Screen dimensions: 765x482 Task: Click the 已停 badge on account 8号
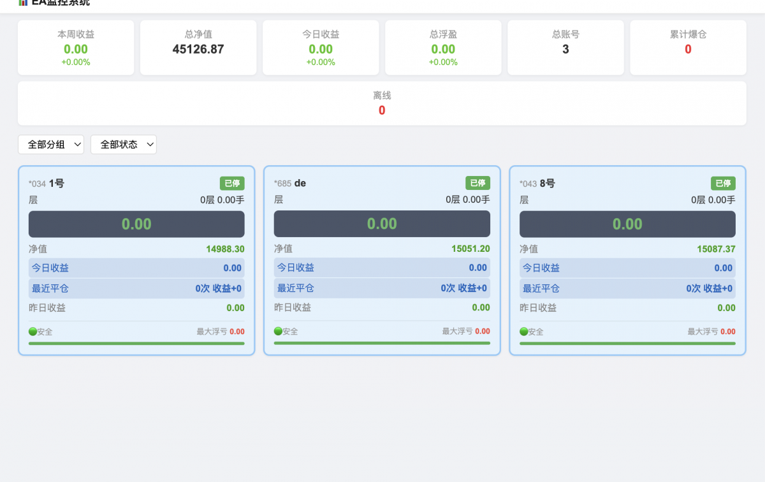[723, 184]
